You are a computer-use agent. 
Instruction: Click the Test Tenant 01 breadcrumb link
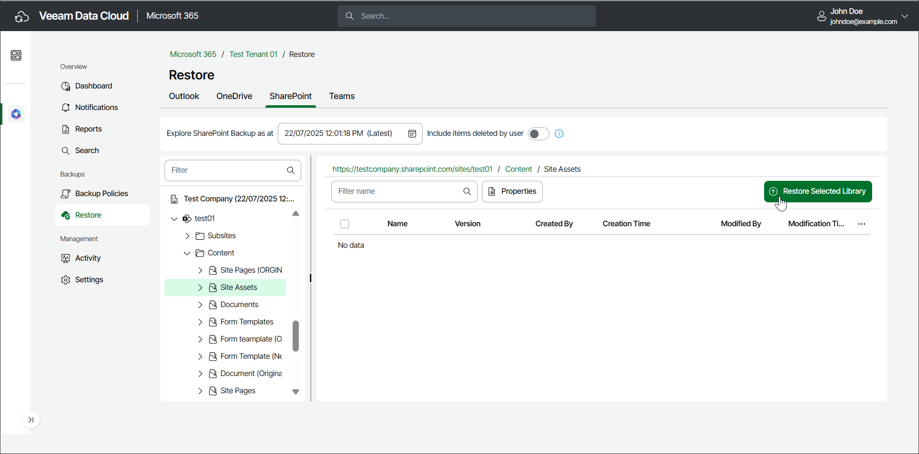(253, 55)
